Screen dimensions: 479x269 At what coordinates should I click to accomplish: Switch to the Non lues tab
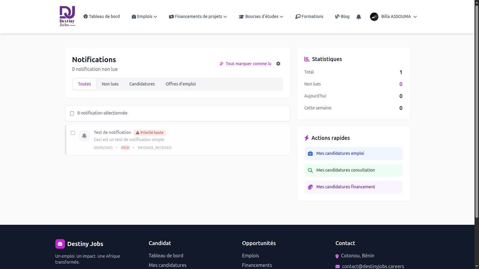tap(110, 84)
